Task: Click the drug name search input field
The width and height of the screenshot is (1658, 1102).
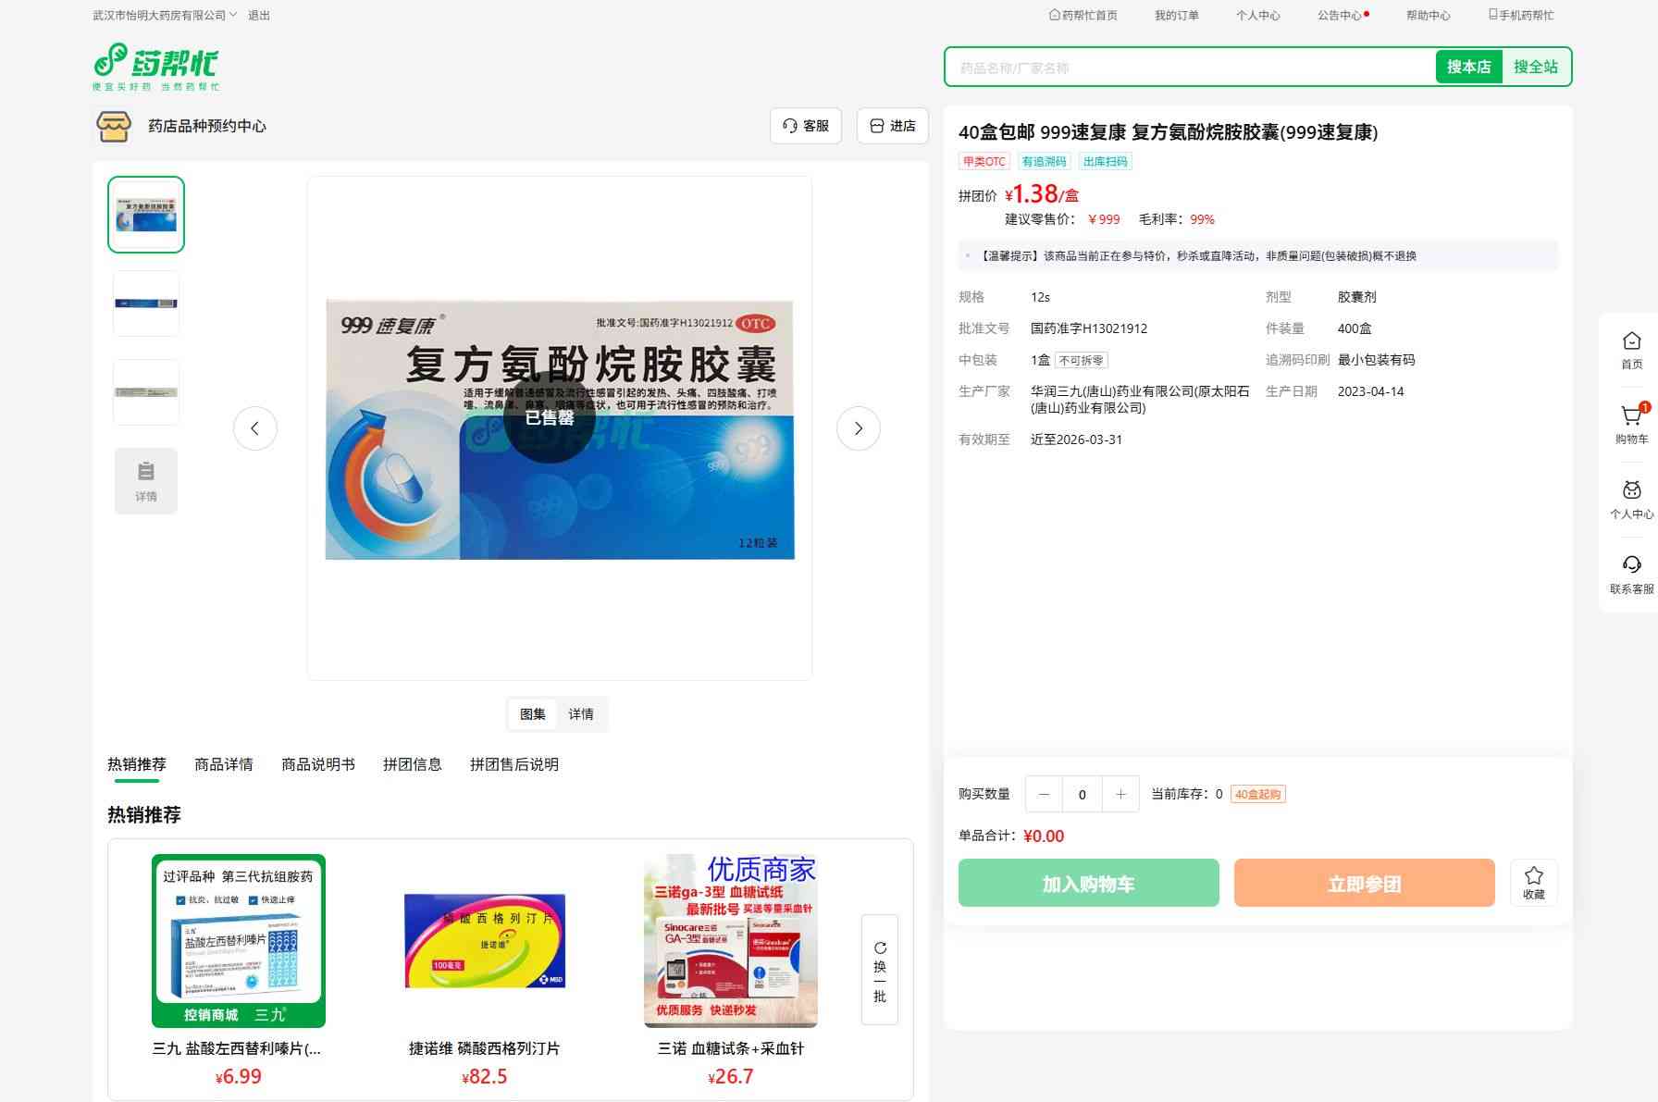Action: point(1189,68)
